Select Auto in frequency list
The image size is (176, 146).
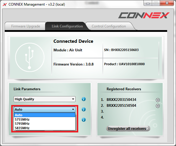pyautogui.click(x=45, y=115)
